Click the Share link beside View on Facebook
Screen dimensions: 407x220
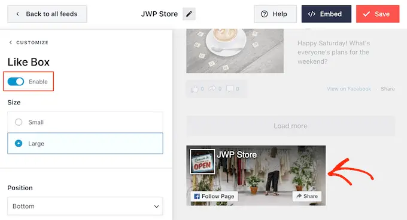387,89
